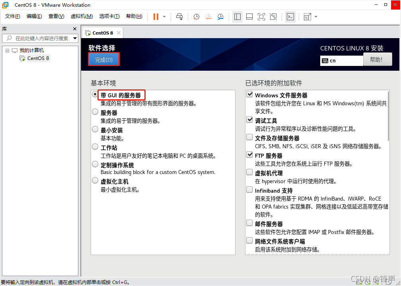This screenshot has height=286, width=401.
Task: Open the 虚拟机(M) menu
Action: coord(82,16)
